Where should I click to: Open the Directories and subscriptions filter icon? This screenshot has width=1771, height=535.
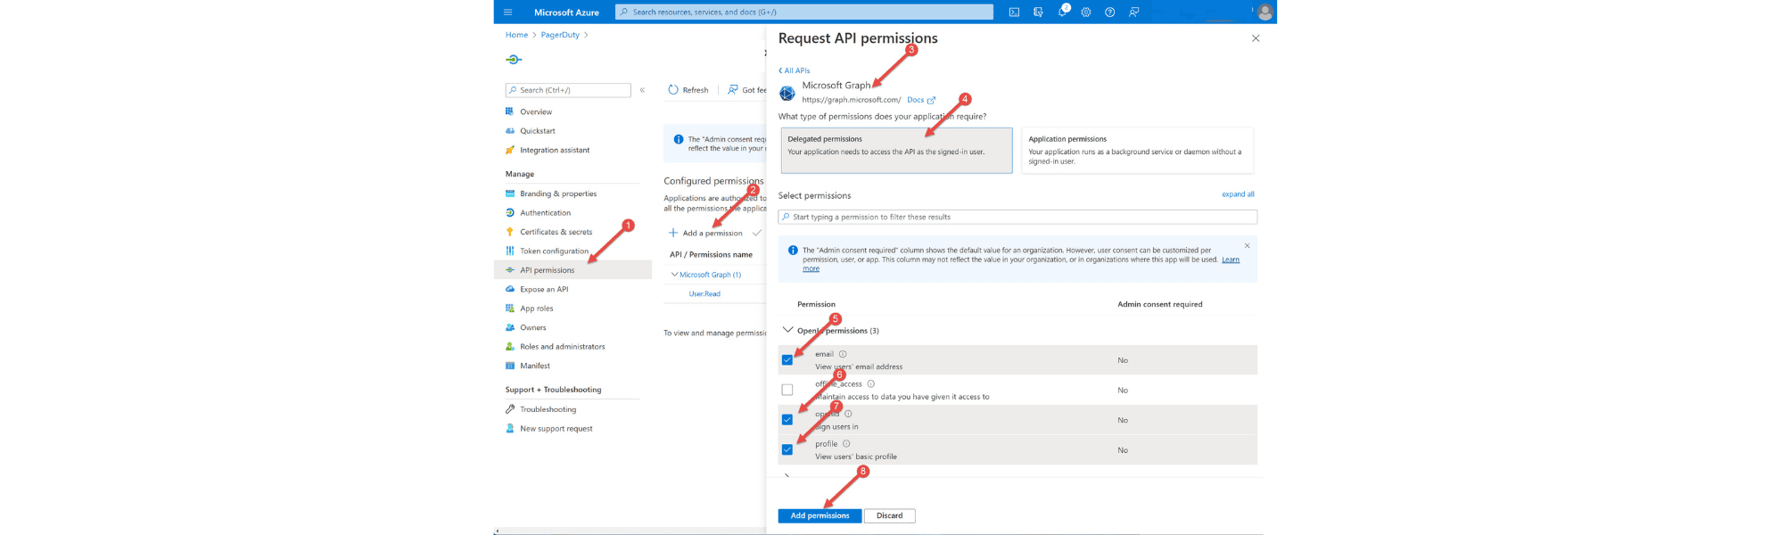[x=1038, y=12]
